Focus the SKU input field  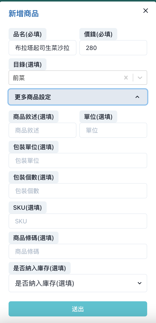(x=78, y=221)
